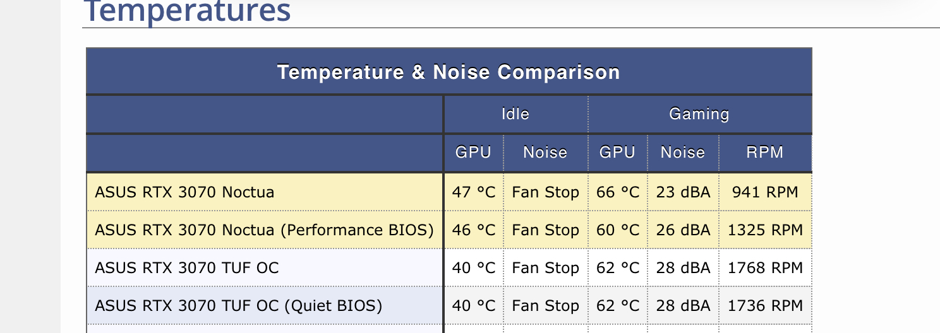Viewport: 940px width, 333px height.
Task: Select the Gaming column group header
Action: coord(699,114)
